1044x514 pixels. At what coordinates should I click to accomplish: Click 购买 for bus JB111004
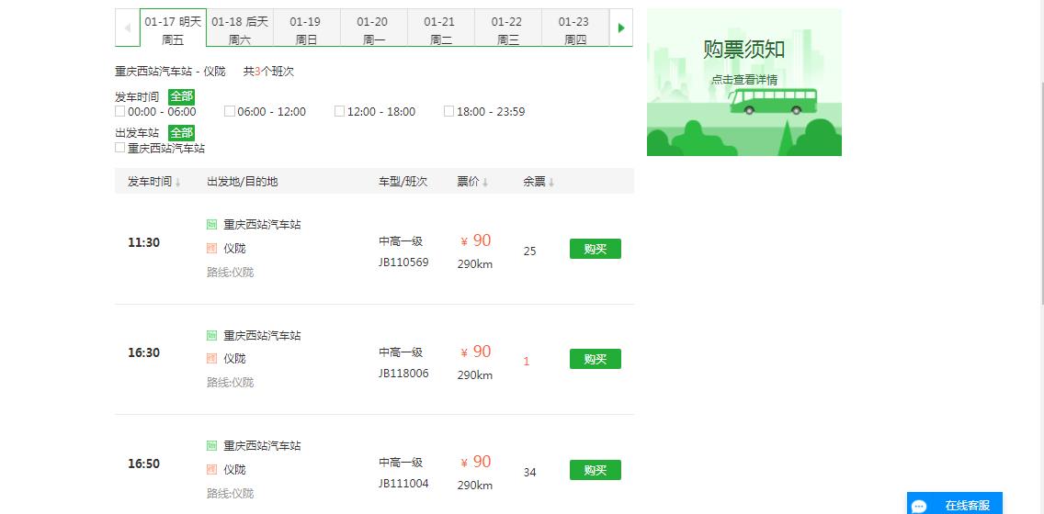pyautogui.click(x=595, y=470)
